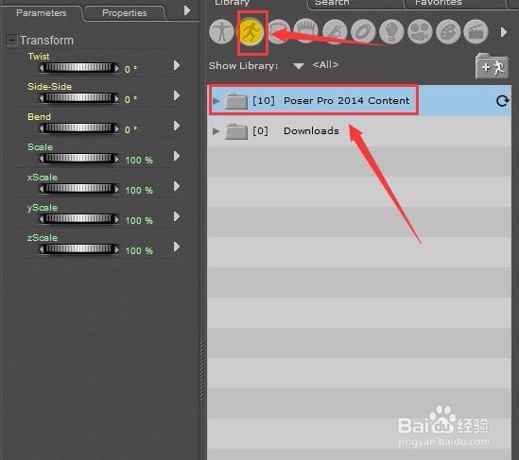Click the yScale parameter dial
The width and height of the screenshot is (519, 460).
(x=78, y=219)
